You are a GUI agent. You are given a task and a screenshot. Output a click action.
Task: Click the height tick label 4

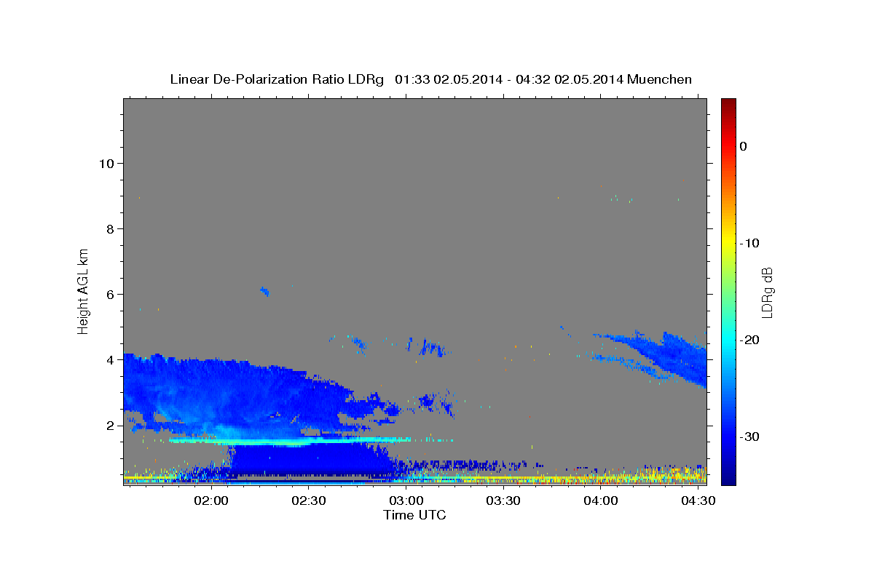pos(110,359)
